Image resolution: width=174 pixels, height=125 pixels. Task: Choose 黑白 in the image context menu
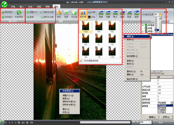[x=70, y=109]
